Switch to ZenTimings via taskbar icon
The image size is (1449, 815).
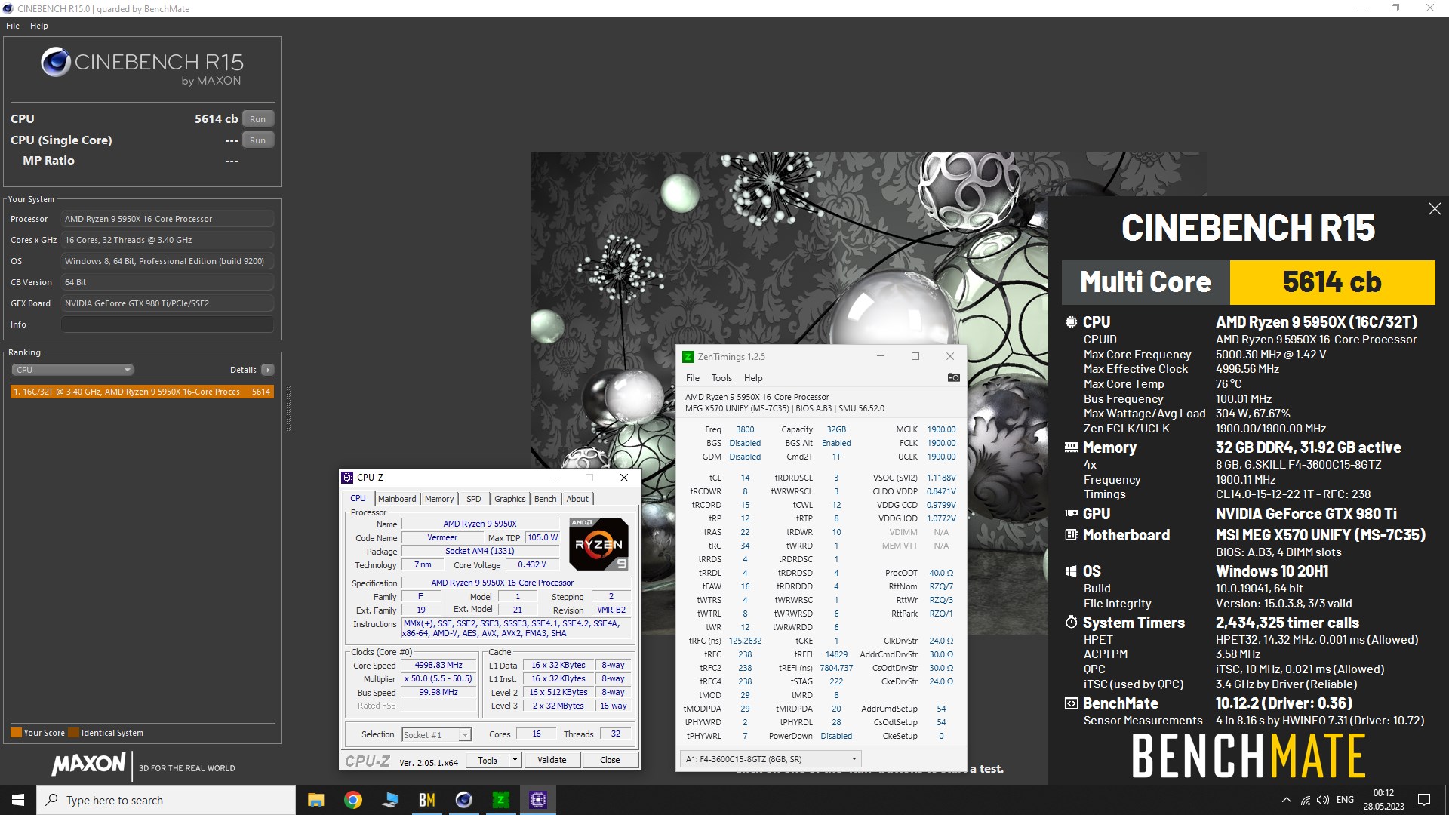[x=501, y=800]
